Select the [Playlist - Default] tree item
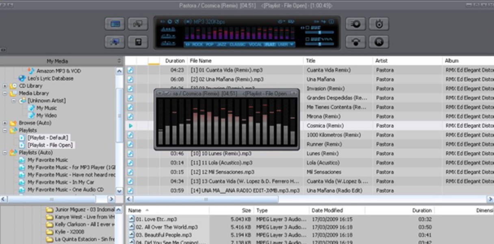Image resolution: width=494 pixels, height=244 pixels. click(x=48, y=137)
